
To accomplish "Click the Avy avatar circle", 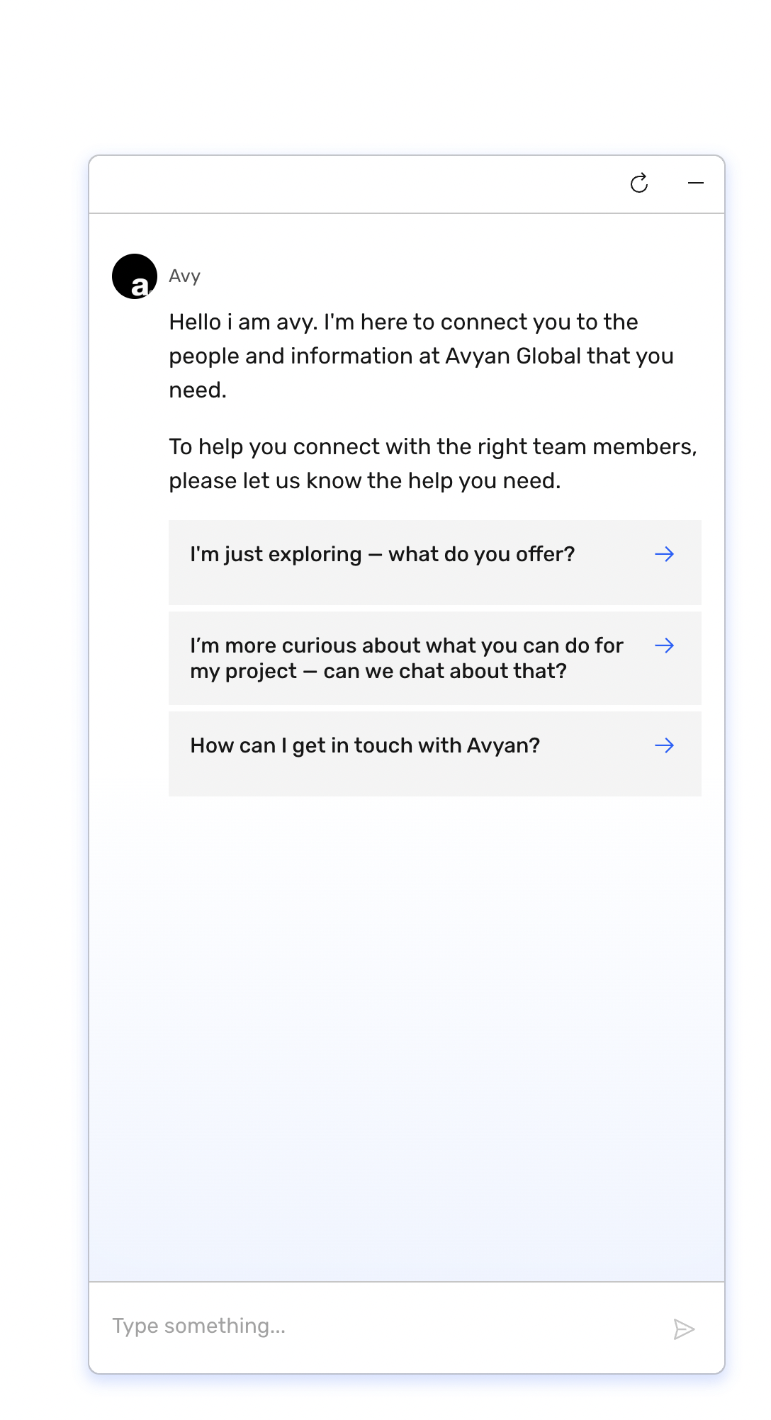I will [135, 277].
